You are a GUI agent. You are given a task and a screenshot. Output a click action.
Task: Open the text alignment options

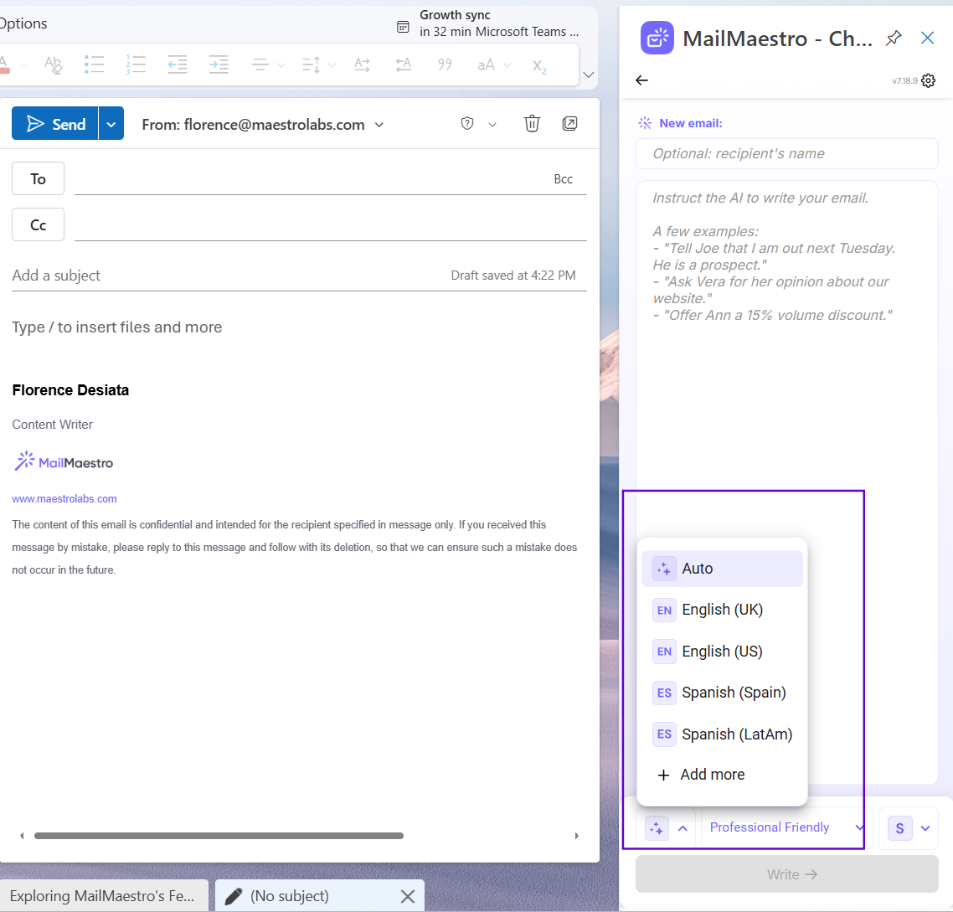(267, 64)
